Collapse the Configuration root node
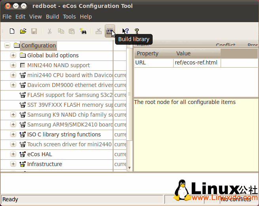Image resolution: width=259 pixels, height=206 pixels. pos(8,45)
